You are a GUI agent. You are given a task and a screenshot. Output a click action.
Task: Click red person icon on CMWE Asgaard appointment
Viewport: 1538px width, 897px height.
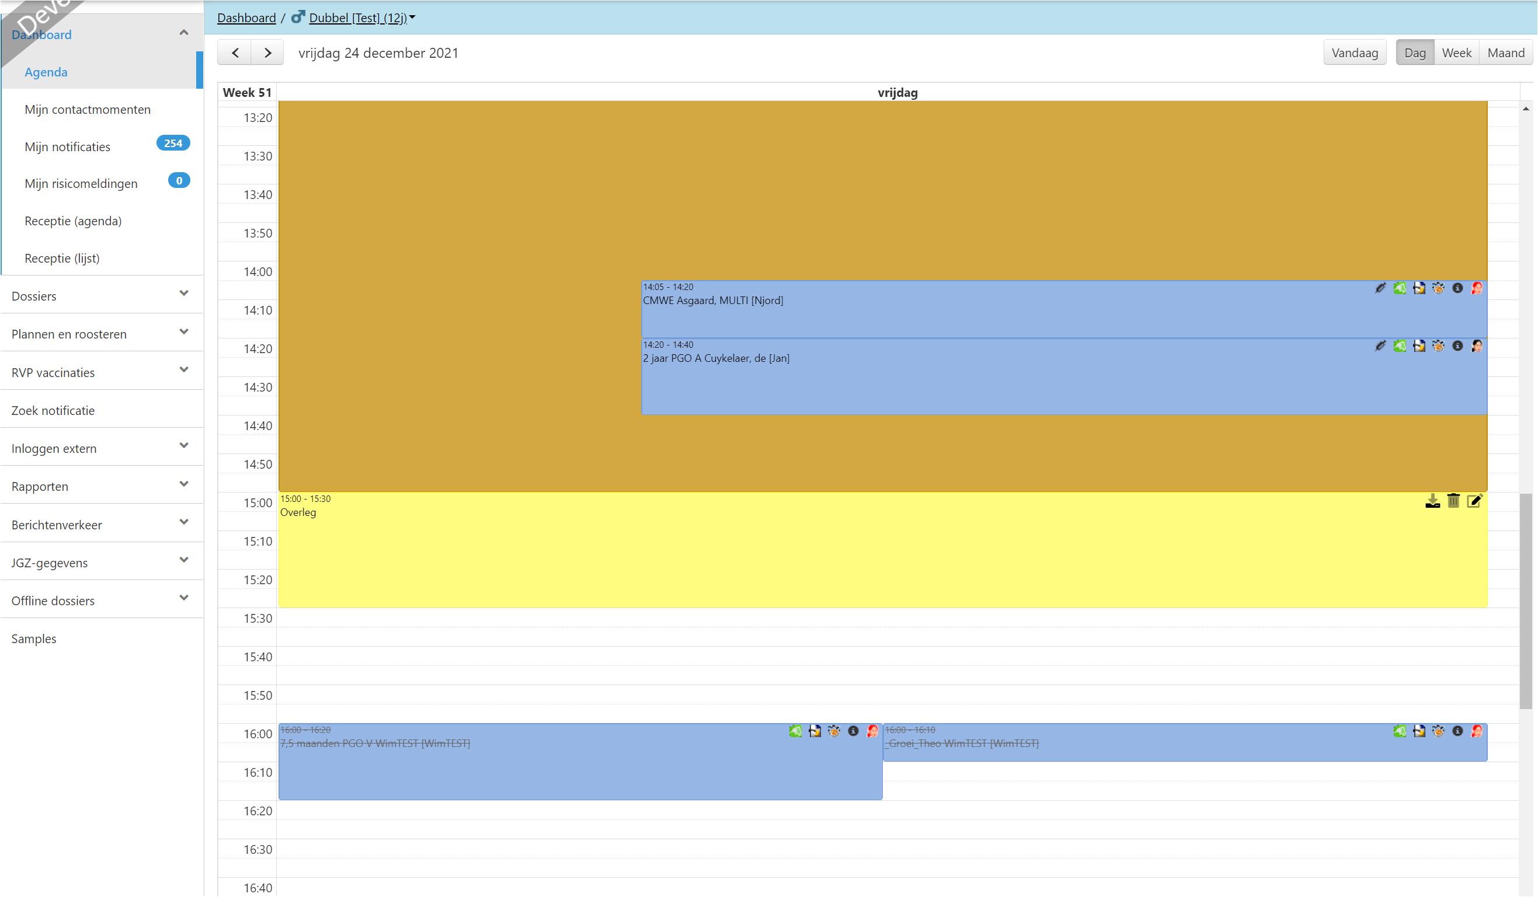tap(1477, 288)
